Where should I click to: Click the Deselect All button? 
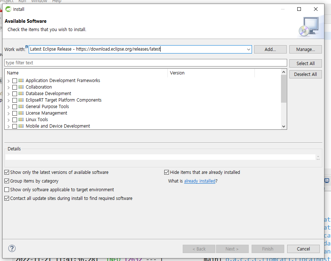pos(306,74)
